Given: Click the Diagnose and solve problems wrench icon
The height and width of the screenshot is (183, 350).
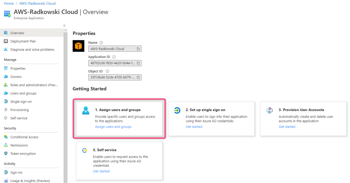Looking at the screenshot, I should 6,49.
